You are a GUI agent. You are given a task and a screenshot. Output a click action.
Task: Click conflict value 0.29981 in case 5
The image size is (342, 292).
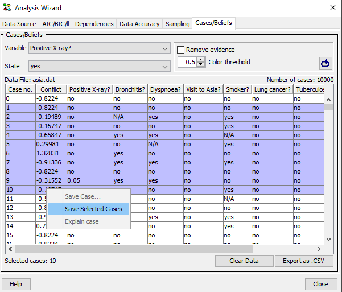pyautogui.click(x=51, y=144)
